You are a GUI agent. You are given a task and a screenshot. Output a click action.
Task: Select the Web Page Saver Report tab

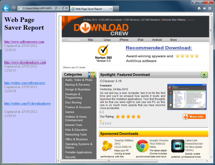coord(89,9)
